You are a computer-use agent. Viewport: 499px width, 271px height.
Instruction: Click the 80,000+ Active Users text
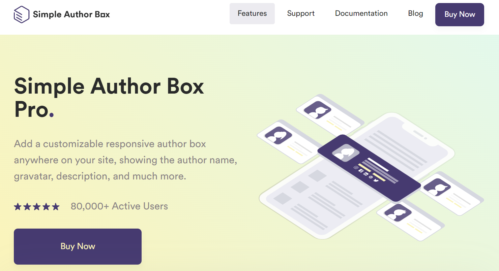119,206
